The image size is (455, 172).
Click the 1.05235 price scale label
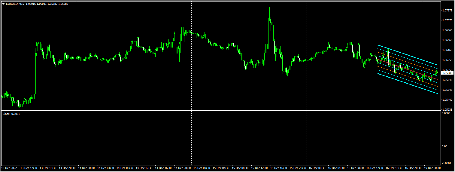click(447, 109)
